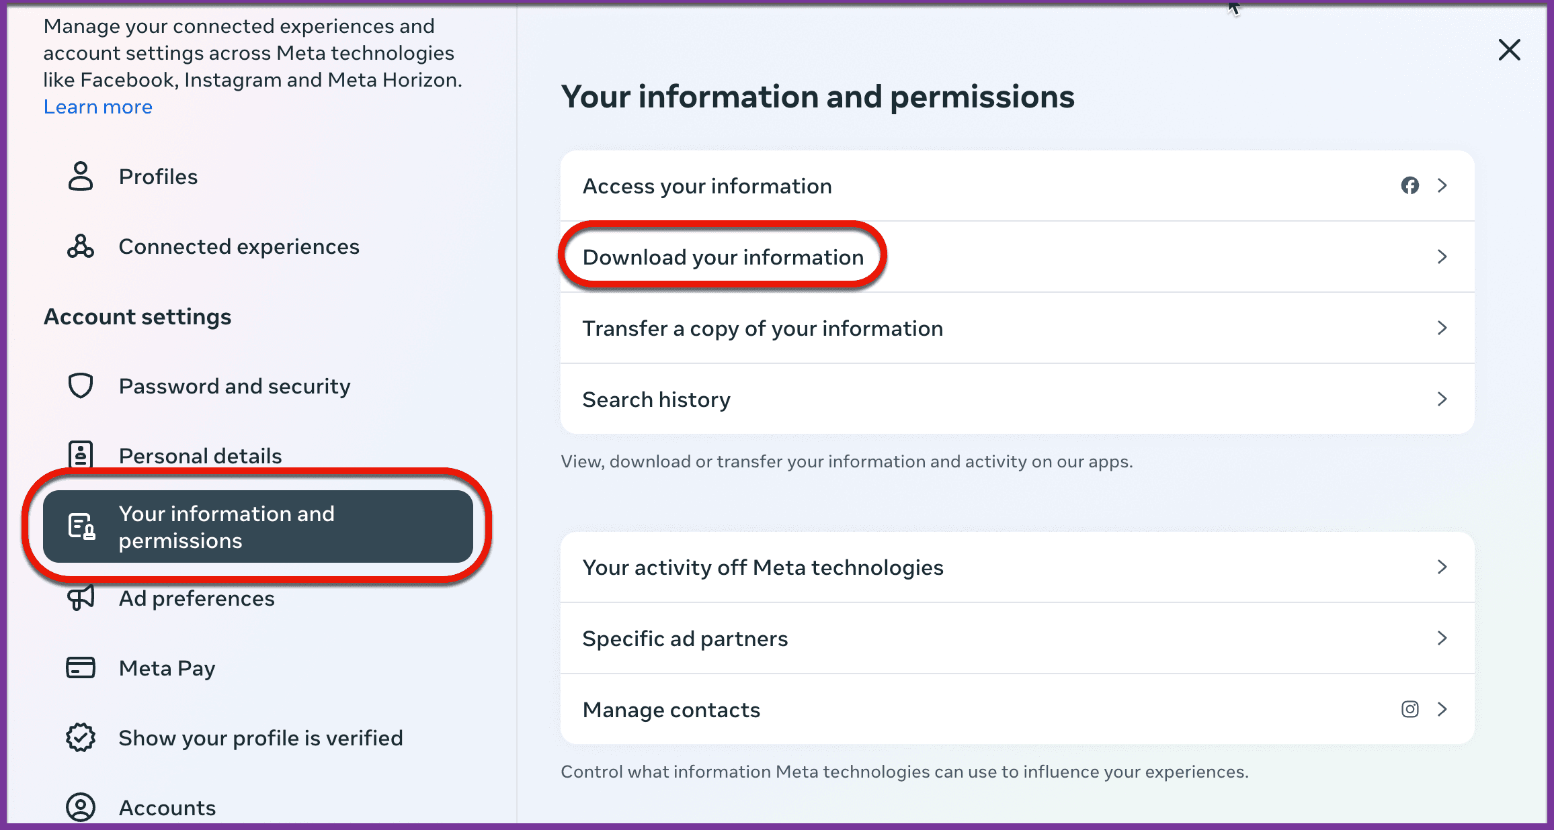Click the verified badge icon
The width and height of the screenshot is (1554, 830).
pyautogui.click(x=81, y=738)
